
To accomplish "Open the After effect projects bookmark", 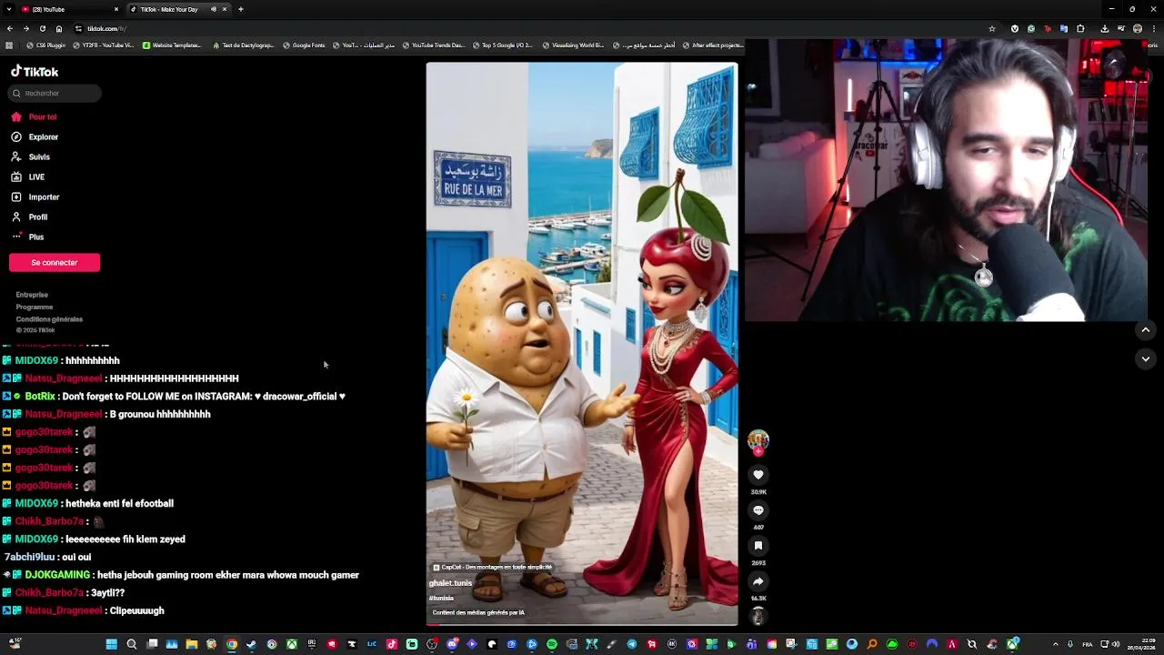I will click(712, 45).
